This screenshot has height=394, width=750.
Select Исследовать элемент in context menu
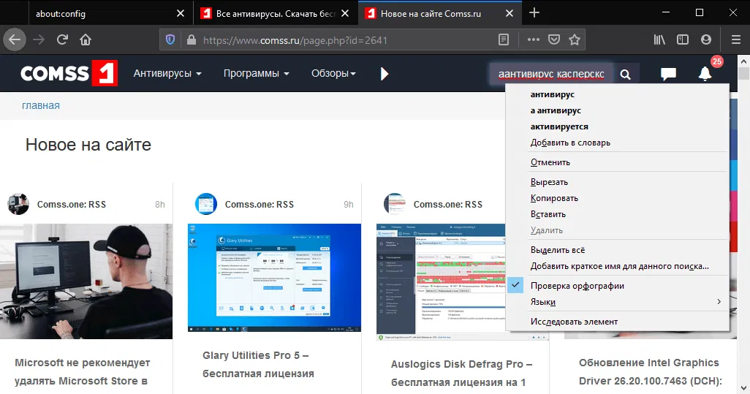[x=618, y=322]
